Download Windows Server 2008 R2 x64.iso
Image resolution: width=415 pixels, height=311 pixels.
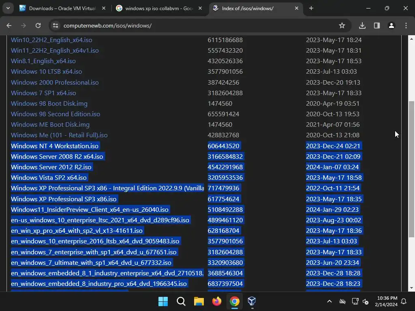click(57, 157)
